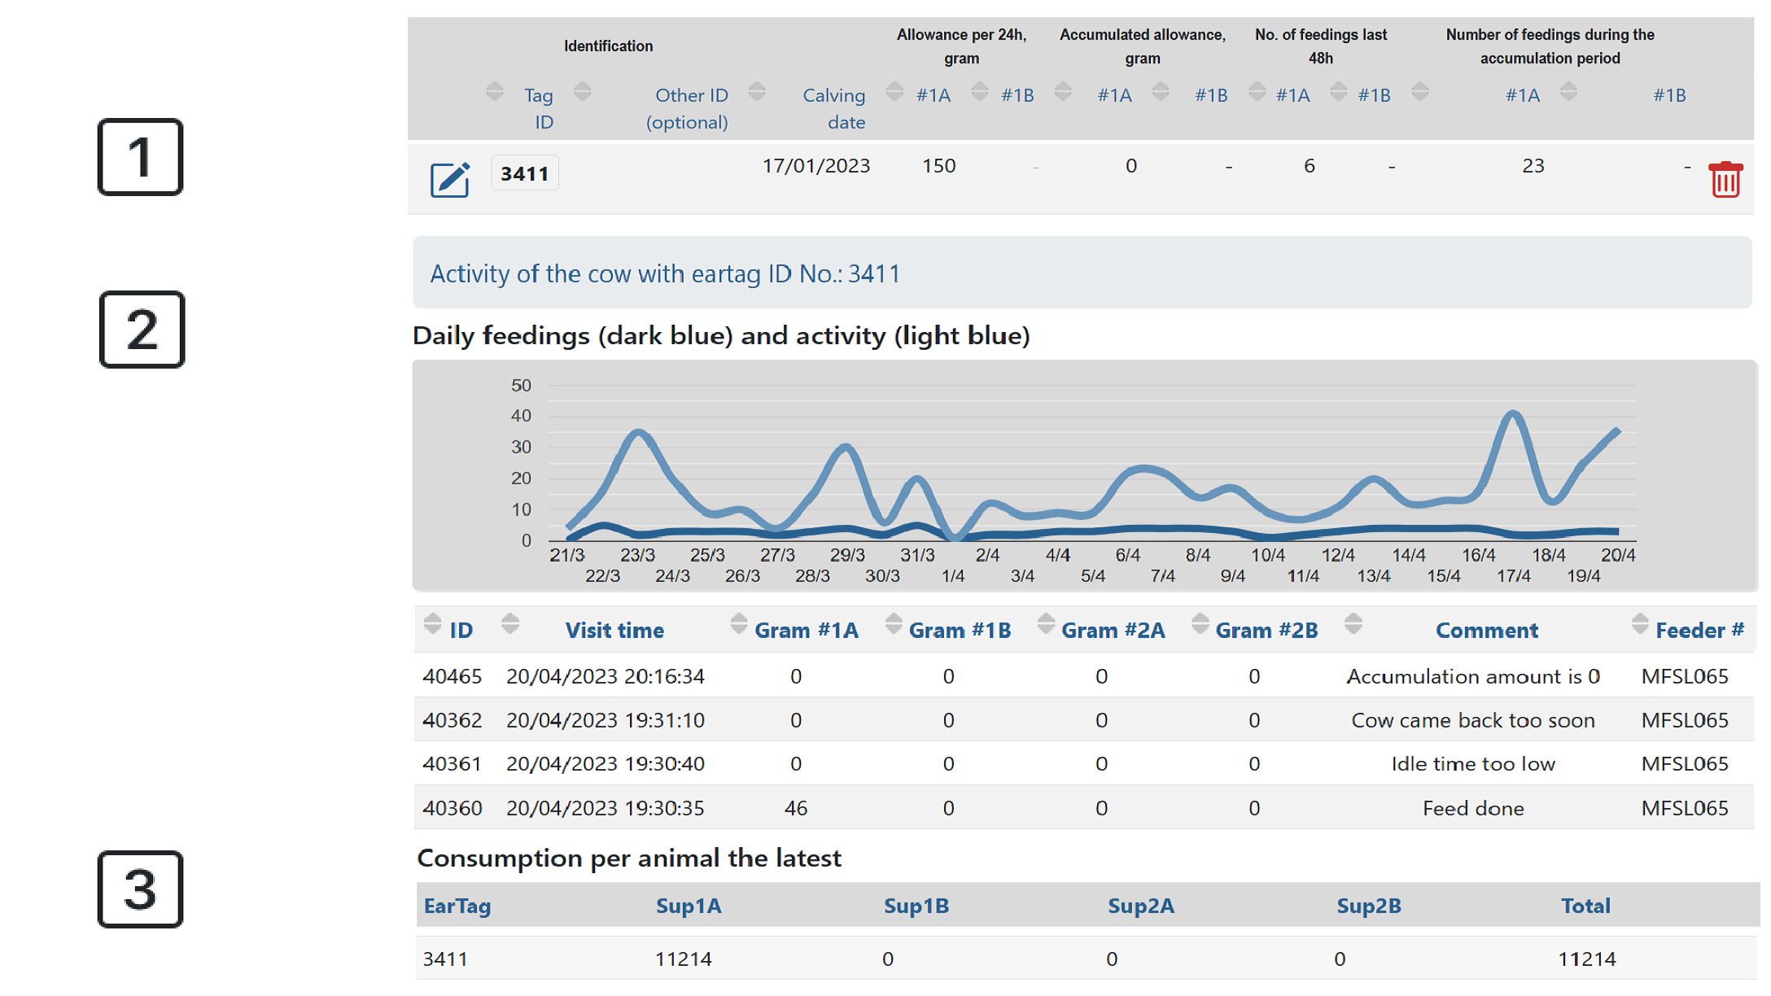
Task: Sort by Other ID (optional) header
Action: coord(688,108)
